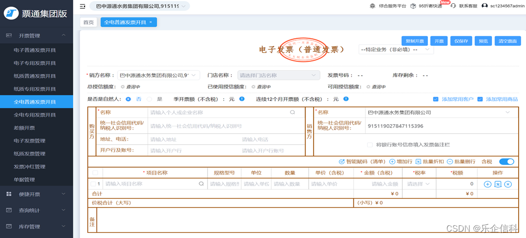This screenshot has width=526, height=238.
Task: Click search icon in 项目名称 field
Action: (x=201, y=183)
